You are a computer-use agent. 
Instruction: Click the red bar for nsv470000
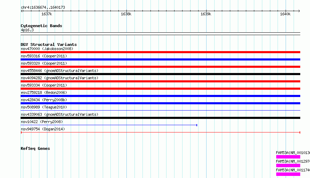(160, 52)
